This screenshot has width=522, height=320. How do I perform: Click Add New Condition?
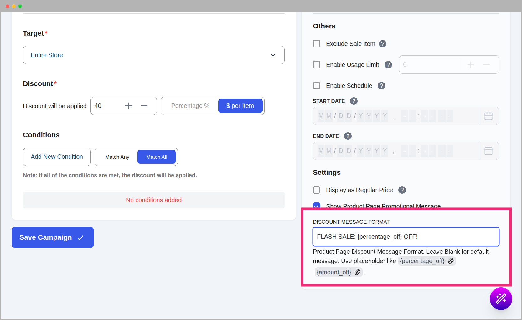click(x=57, y=157)
